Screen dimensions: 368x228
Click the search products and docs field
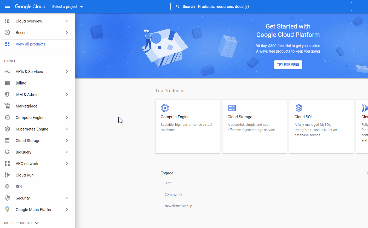(x=261, y=7)
